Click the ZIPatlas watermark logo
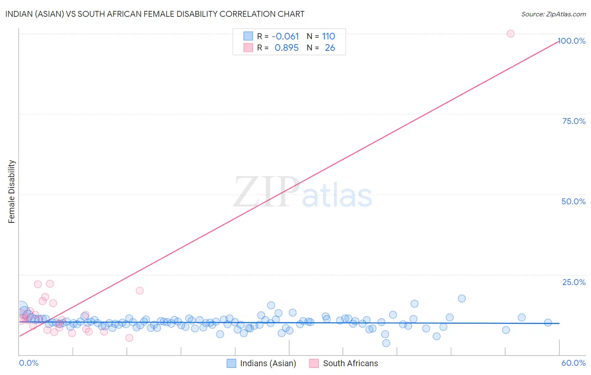The width and height of the screenshot is (591, 375). 303,192
